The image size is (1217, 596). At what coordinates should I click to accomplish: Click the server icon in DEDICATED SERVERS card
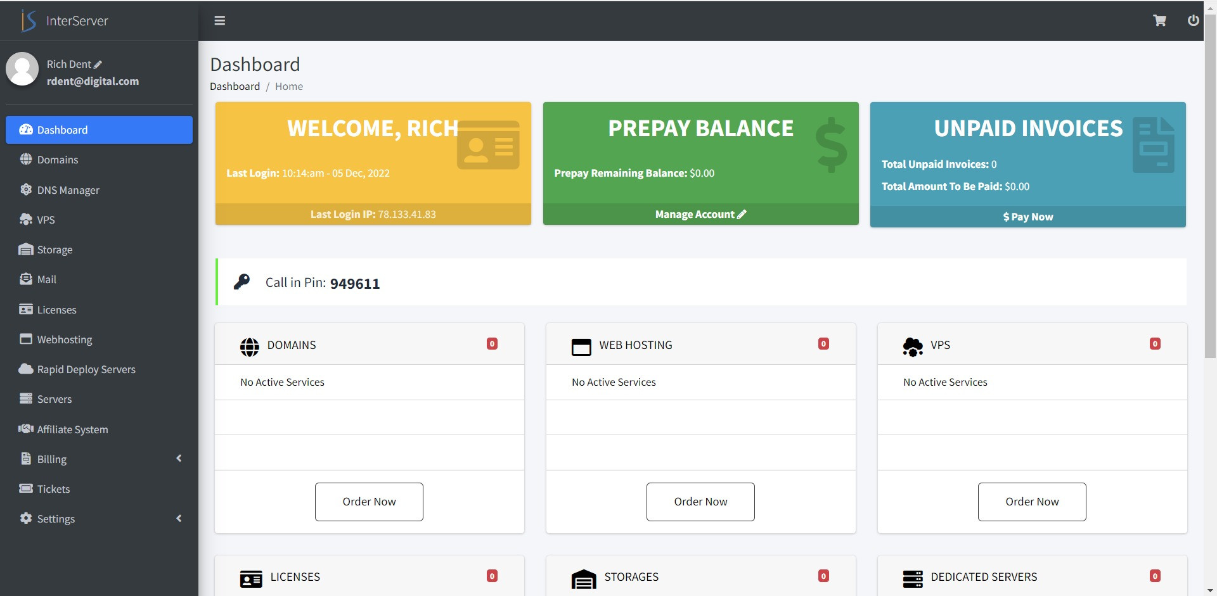coord(913,579)
